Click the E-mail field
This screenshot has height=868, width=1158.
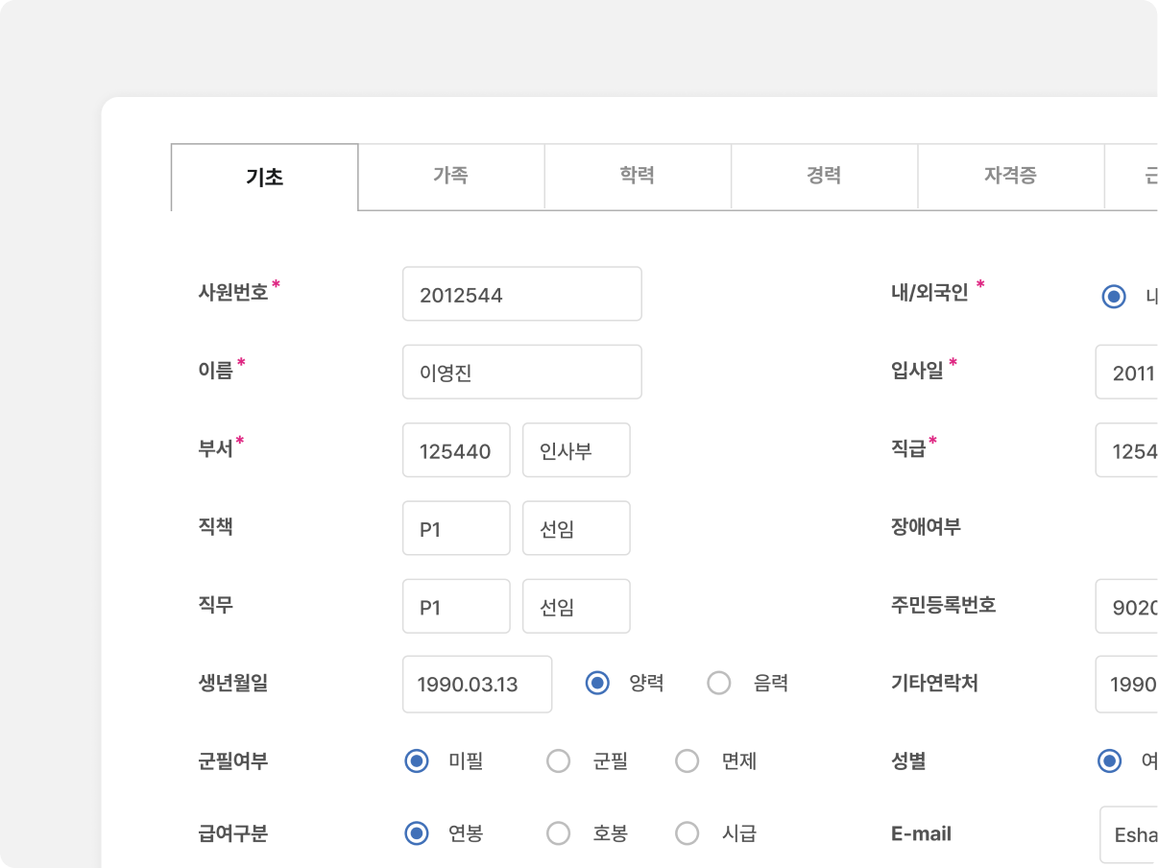pyautogui.click(x=1128, y=833)
